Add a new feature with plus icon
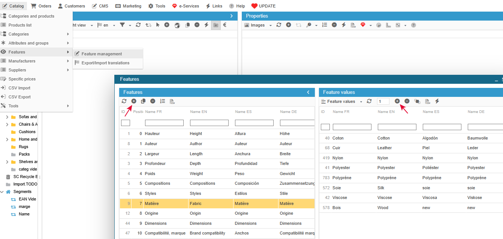The image size is (503, 239). tap(134, 101)
